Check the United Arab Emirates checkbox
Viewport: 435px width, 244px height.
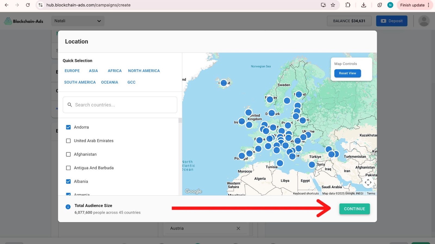click(x=69, y=141)
